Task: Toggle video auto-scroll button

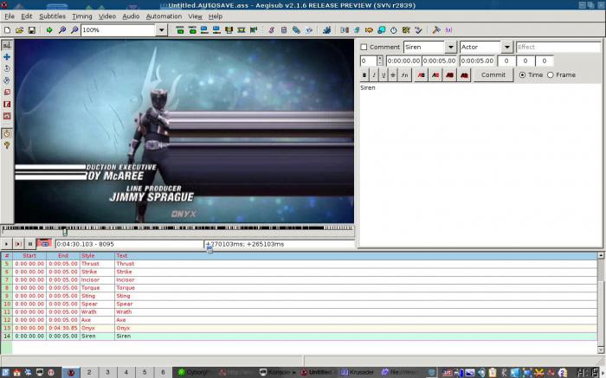Action: click(44, 244)
